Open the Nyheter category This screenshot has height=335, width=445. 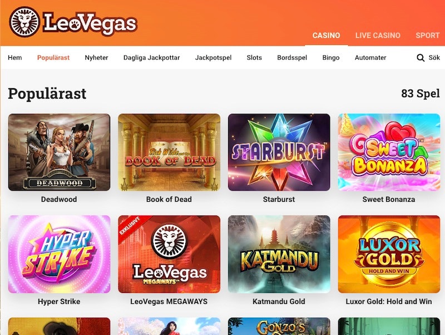click(x=96, y=58)
